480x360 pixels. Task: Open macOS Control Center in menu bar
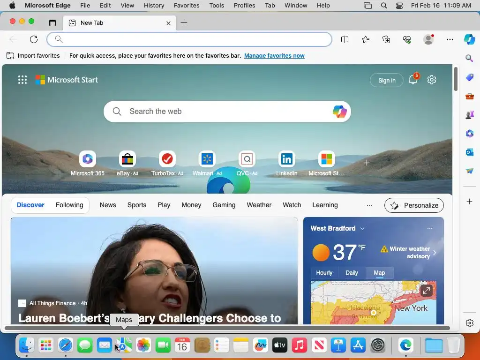pos(399,6)
